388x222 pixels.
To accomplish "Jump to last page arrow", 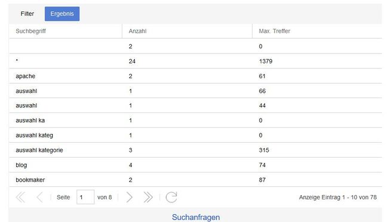I will point(148,198).
